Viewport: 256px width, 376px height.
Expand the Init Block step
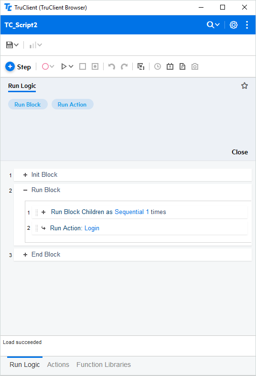point(25,175)
